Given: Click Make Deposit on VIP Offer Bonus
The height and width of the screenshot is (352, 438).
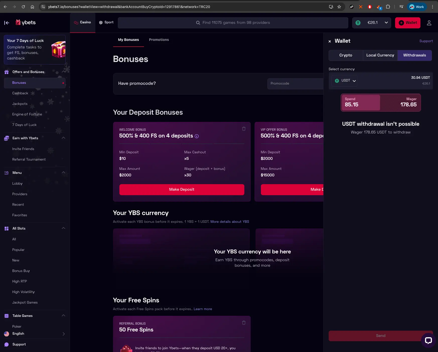Looking at the screenshot, I should [292, 190].
